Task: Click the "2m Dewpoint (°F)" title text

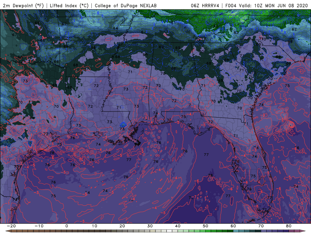Action: [x=23, y=6]
